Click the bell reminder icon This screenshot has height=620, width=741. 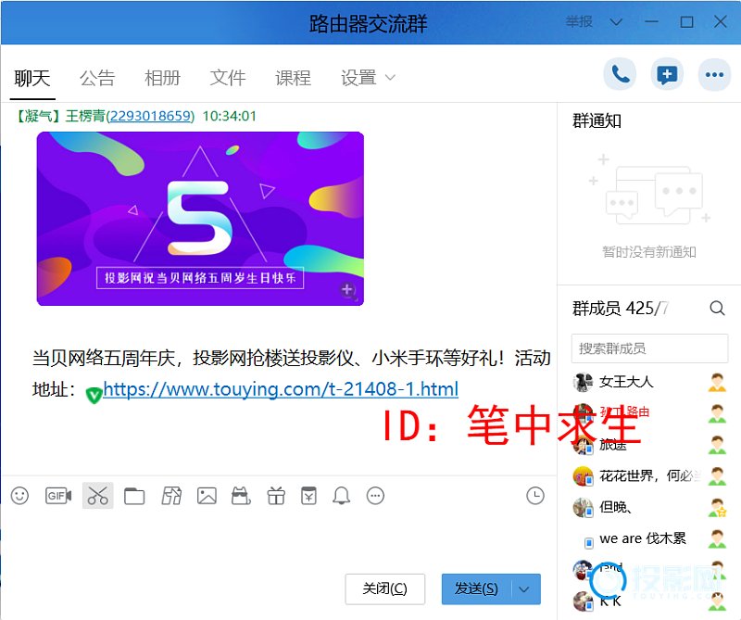[341, 496]
